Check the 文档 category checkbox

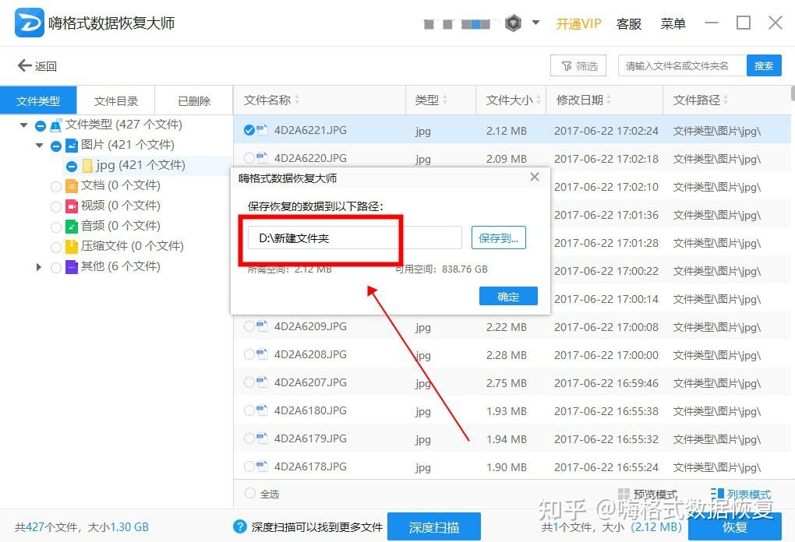click(56, 187)
